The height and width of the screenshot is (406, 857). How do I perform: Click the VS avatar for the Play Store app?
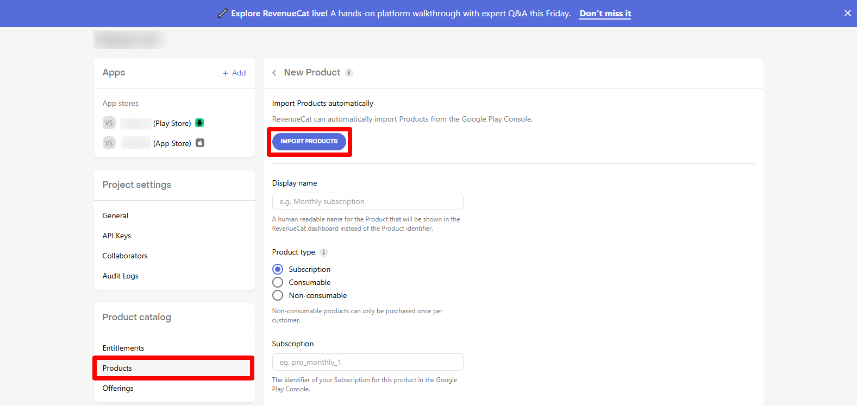coord(109,123)
